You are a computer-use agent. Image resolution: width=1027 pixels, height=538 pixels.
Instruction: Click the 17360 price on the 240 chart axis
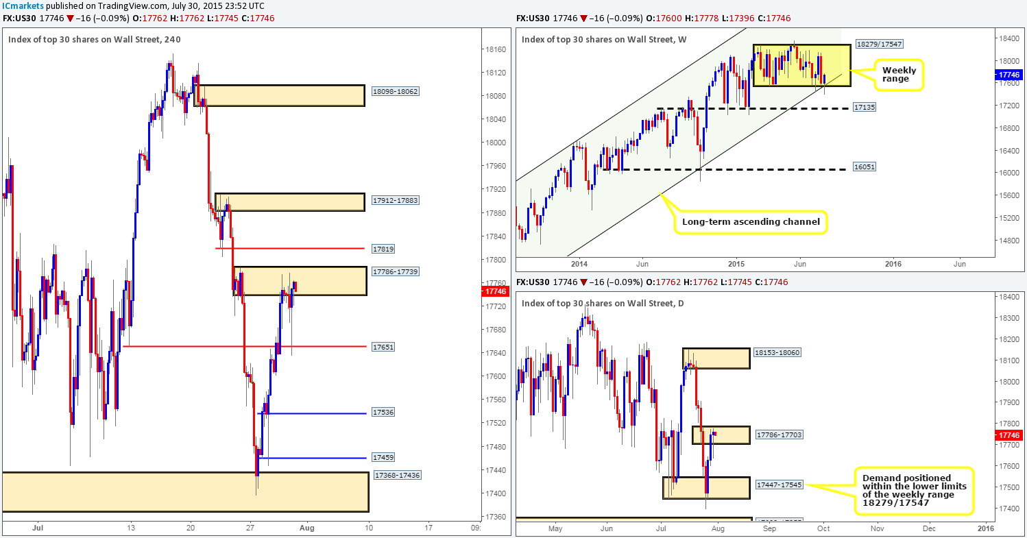(x=495, y=517)
